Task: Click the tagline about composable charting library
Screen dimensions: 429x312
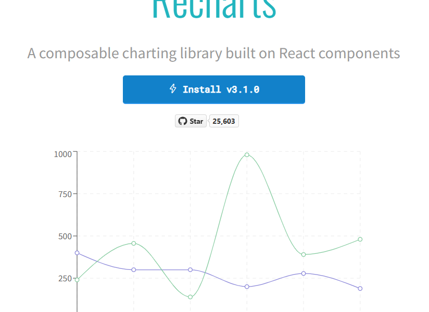Action: click(x=213, y=54)
